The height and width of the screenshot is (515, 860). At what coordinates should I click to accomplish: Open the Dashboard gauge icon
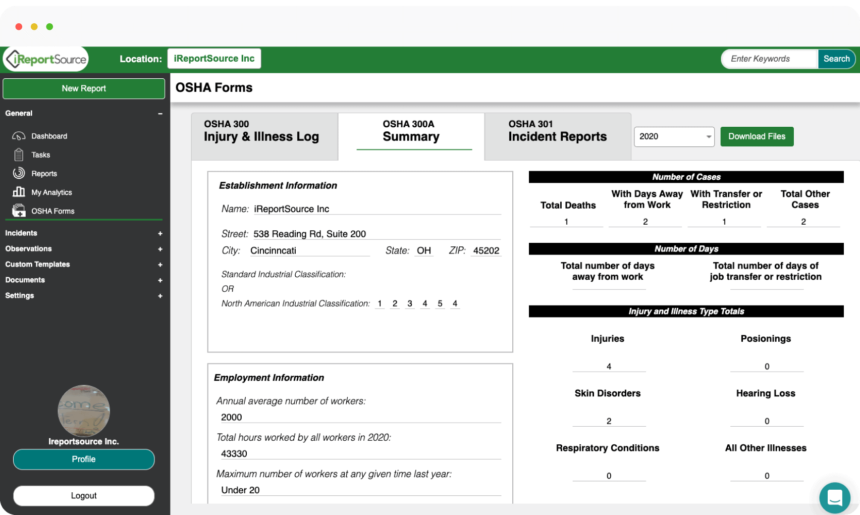[x=19, y=136]
